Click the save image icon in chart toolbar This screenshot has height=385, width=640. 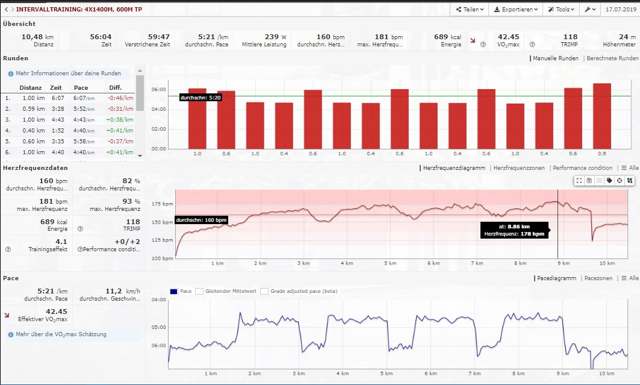589,180
